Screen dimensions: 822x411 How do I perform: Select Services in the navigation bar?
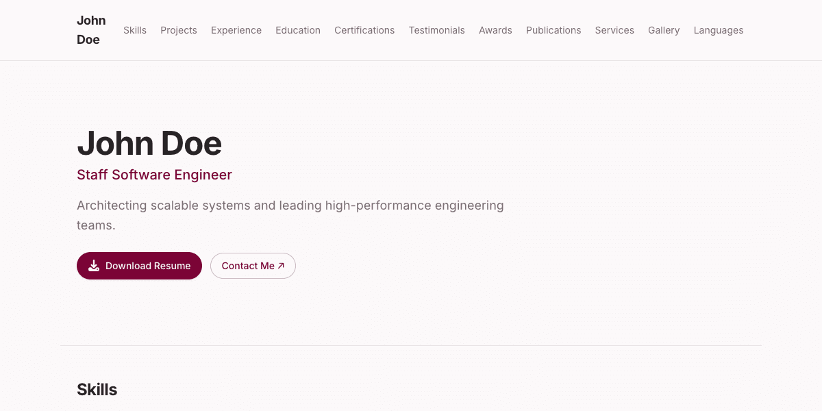point(614,30)
